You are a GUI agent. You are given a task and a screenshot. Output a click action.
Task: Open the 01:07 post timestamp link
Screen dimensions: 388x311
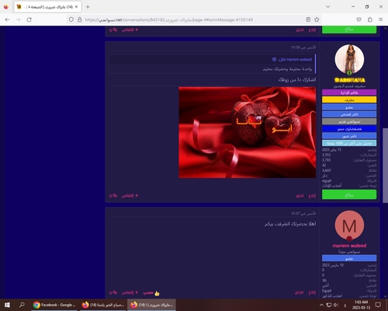coord(303,214)
